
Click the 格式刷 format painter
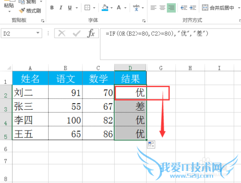tap(30, 11)
